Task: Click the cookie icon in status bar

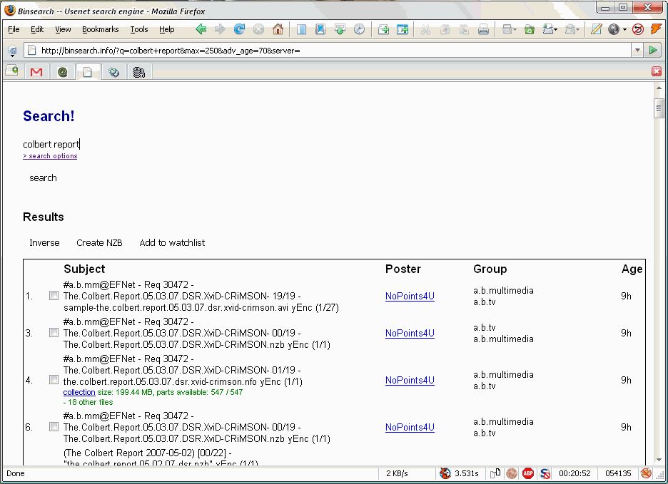Action: tap(512, 473)
